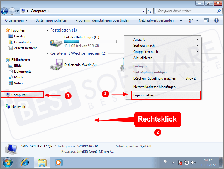The height and width of the screenshot is (169, 224).
Task: Open the Action Center flag in system tray
Action: pos(180,163)
